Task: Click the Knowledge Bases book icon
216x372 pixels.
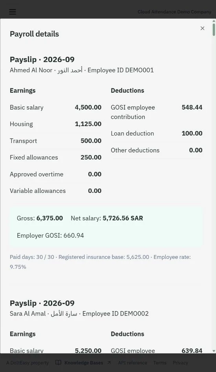Action: click(58, 363)
